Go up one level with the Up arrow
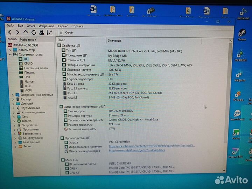The image size is (252, 189). pyautogui.click(x=26, y=32)
